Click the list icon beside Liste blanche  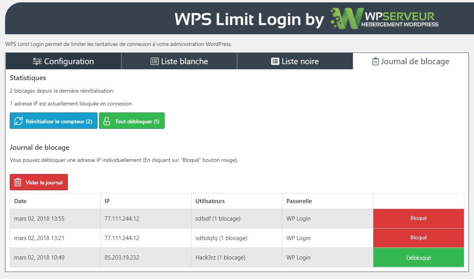154,61
